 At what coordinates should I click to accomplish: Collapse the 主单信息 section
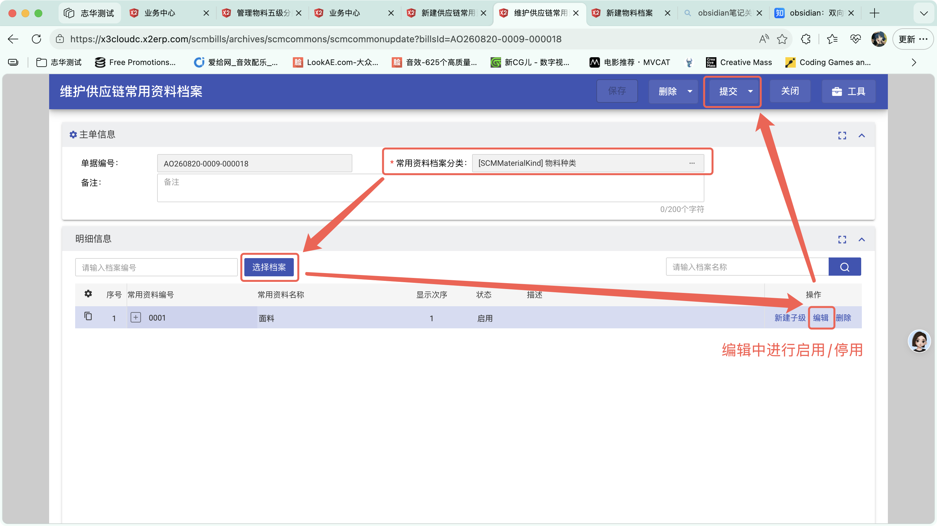[861, 136]
